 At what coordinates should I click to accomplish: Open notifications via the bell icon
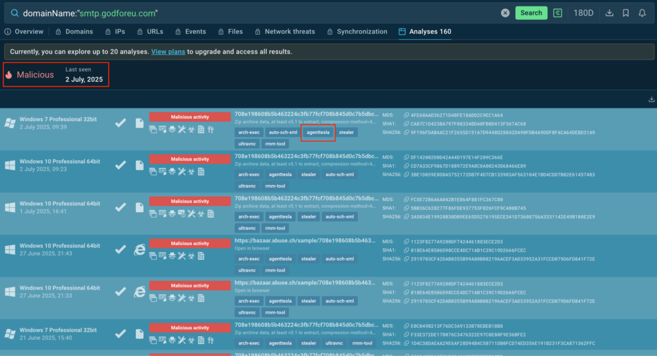click(642, 13)
